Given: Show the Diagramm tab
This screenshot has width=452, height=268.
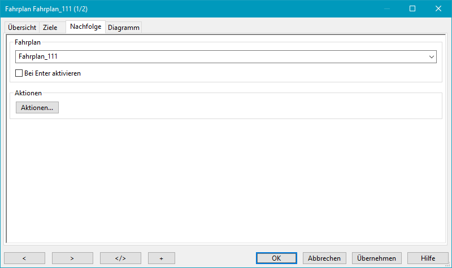Looking at the screenshot, I should 123,28.
